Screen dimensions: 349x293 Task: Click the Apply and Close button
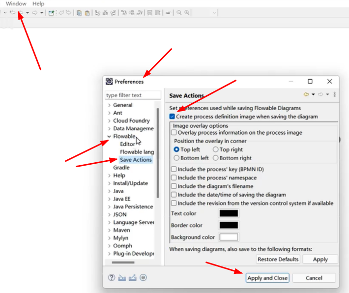click(267, 278)
